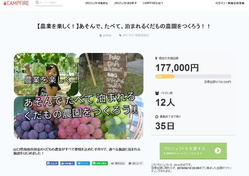
Task: Click the project main grape farm image
Action: tap(79, 96)
